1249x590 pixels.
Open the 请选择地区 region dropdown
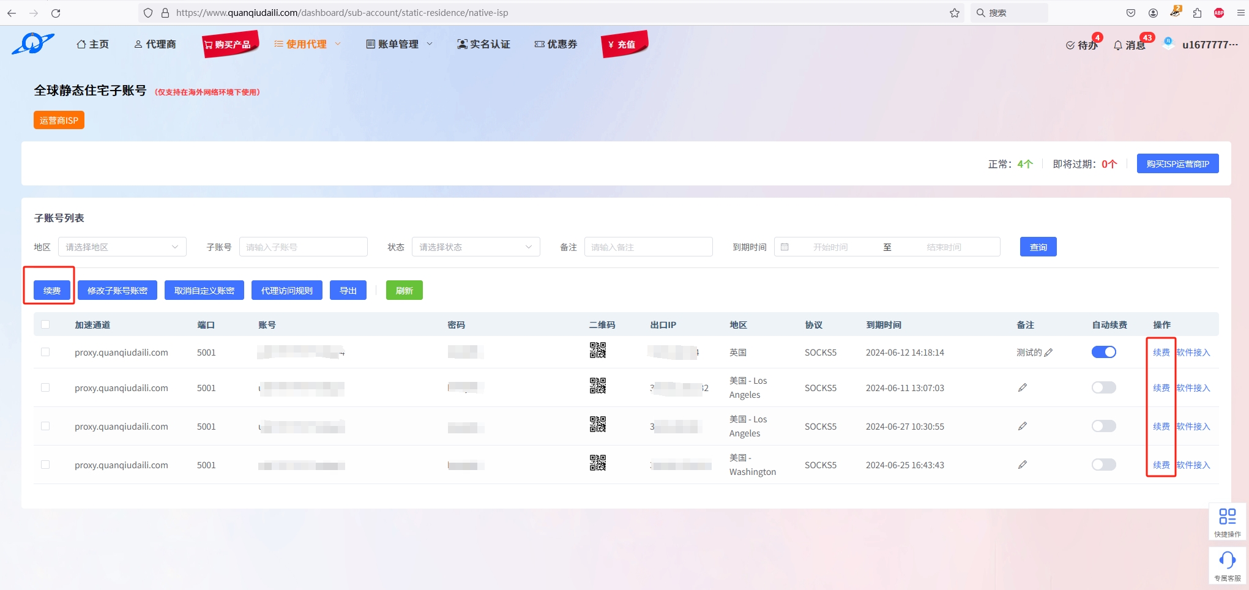click(x=122, y=247)
